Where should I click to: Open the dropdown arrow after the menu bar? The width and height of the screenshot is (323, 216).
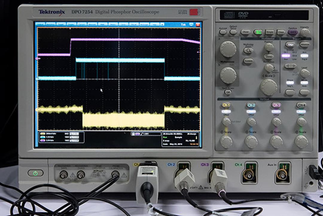tap(162, 25)
